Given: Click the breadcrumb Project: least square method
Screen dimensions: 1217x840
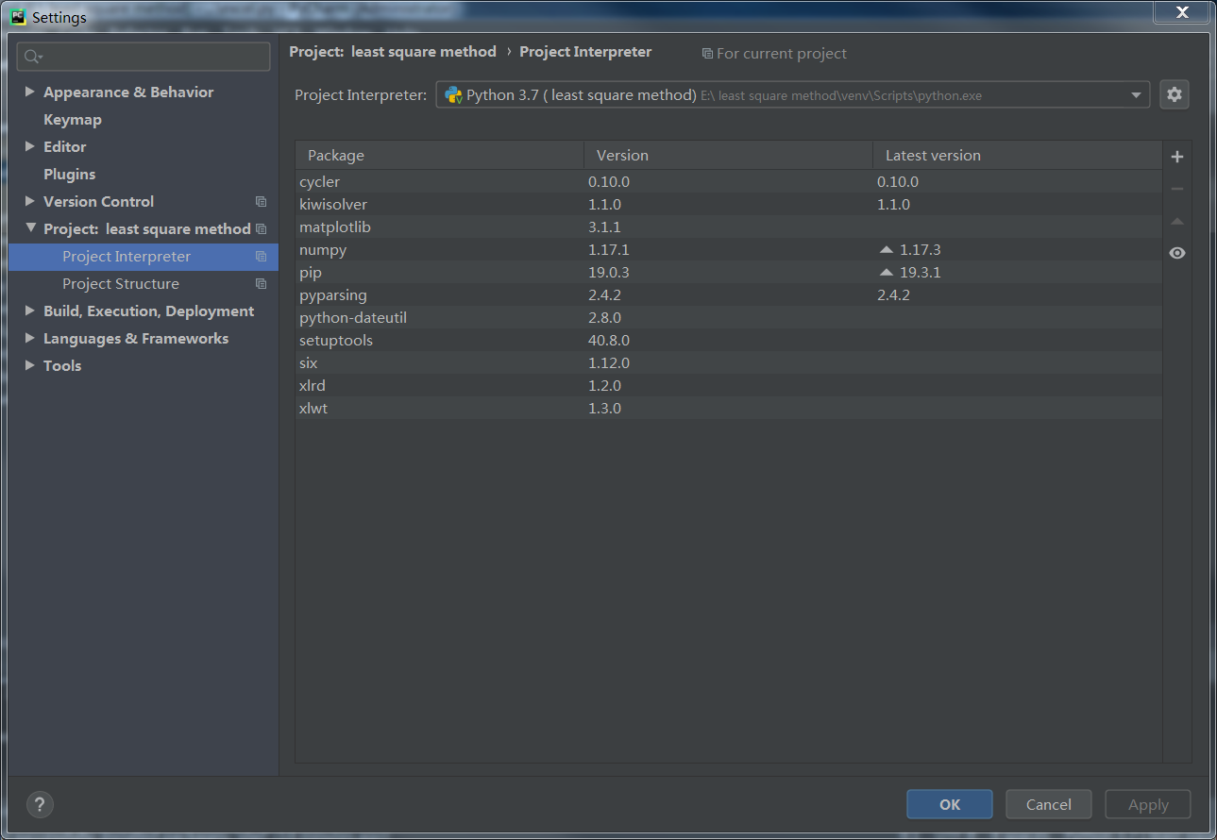Looking at the screenshot, I should [393, 52].
